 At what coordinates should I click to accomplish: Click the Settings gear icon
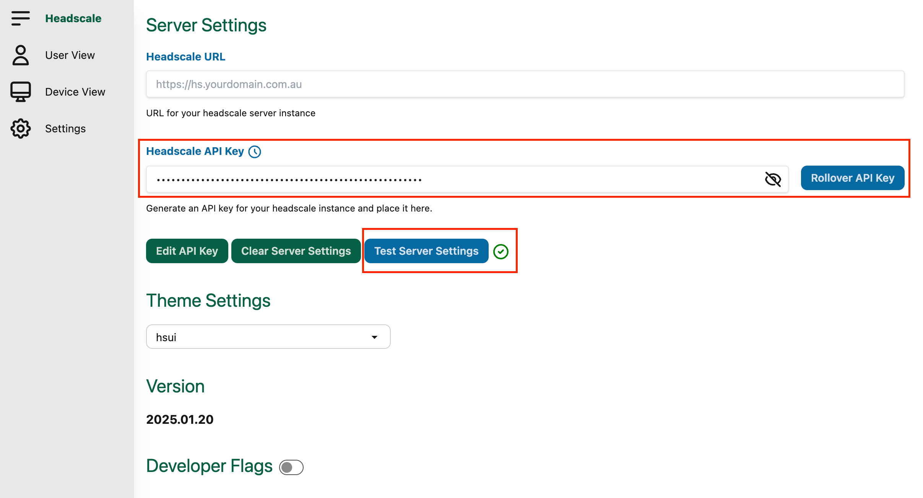tap(20, 129)
